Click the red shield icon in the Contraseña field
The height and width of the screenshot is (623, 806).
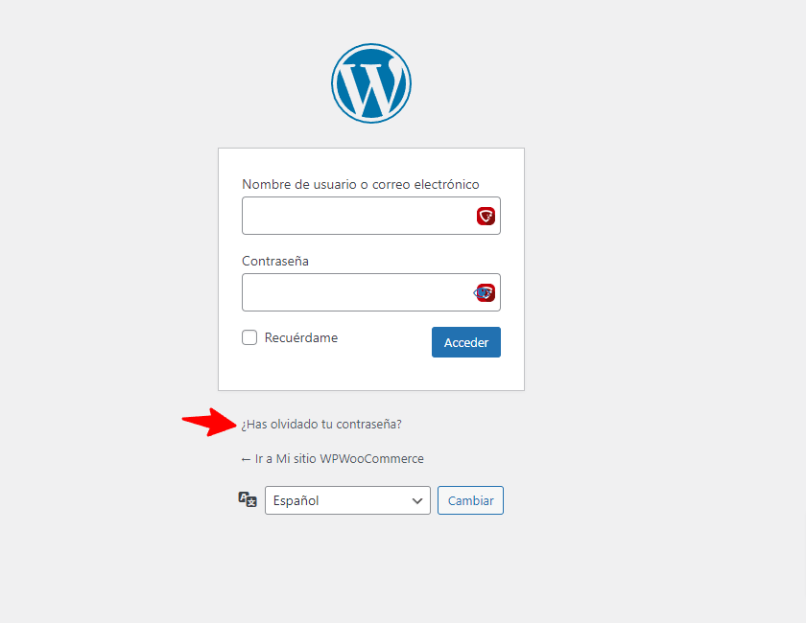pyautogui.click(x=486, y=292)
